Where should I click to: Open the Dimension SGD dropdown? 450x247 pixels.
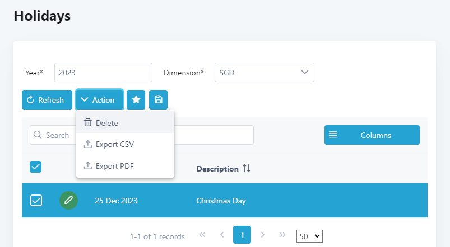click(x=265, y=73)
